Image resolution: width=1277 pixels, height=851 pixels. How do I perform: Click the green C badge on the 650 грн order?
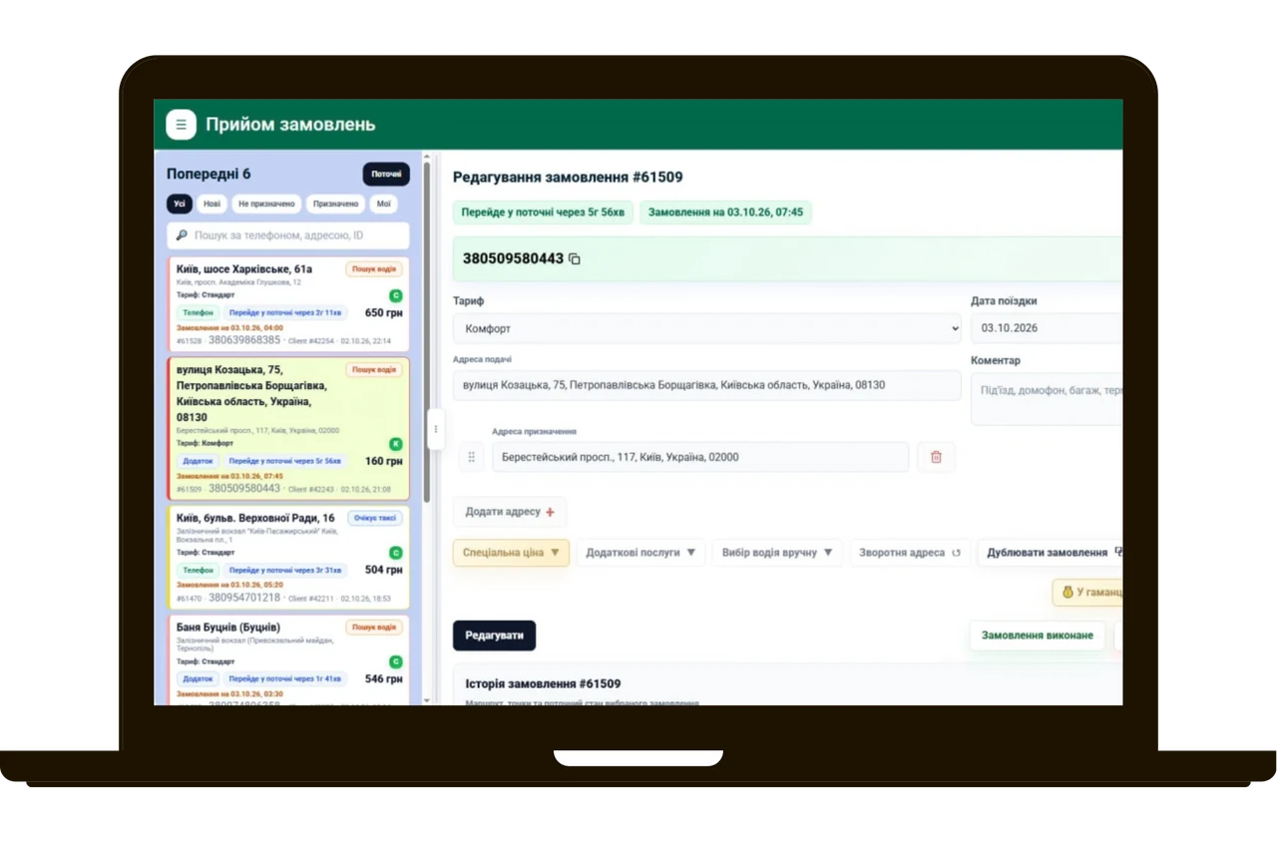coord(396,295)
